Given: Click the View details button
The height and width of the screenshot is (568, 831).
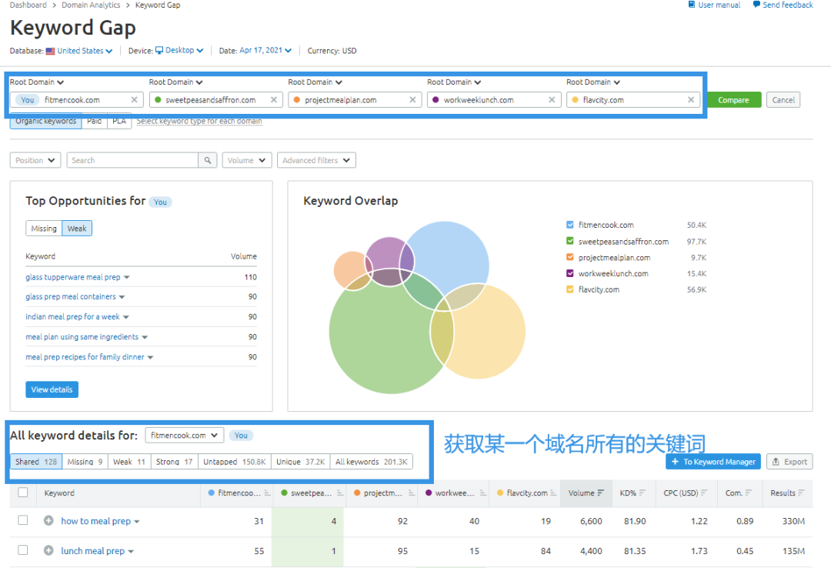Looking at the screenshot, I should click(x=52, y=389).
